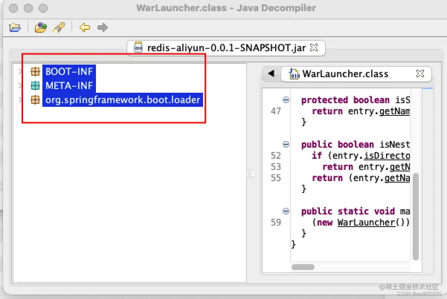Click org.springframework.boot.loader package icon
This screenshot has width=447, height=299.
[x=35, y=100]
